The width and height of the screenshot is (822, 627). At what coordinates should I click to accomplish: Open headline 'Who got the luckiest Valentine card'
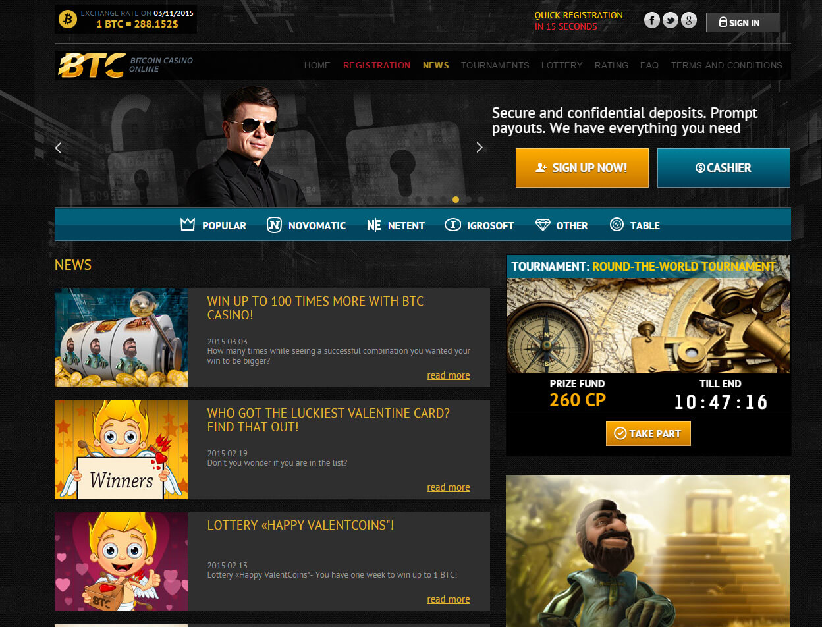[x=329, y=420]
